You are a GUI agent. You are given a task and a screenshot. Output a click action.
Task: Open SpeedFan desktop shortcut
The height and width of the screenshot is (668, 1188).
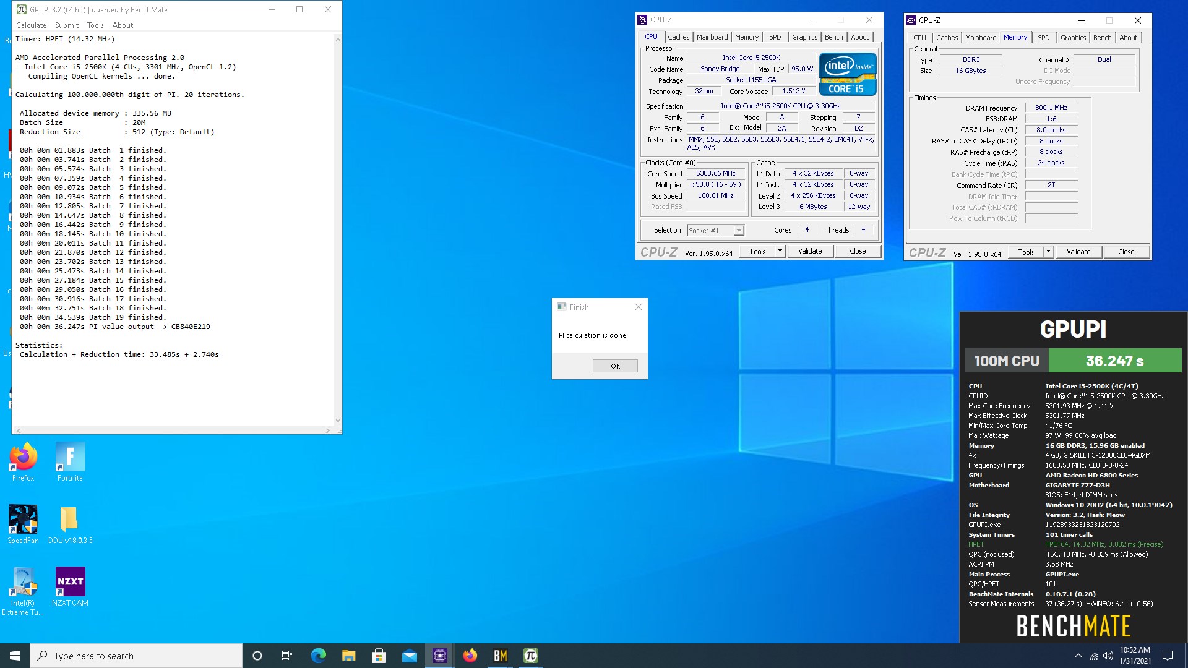[23, 524]
